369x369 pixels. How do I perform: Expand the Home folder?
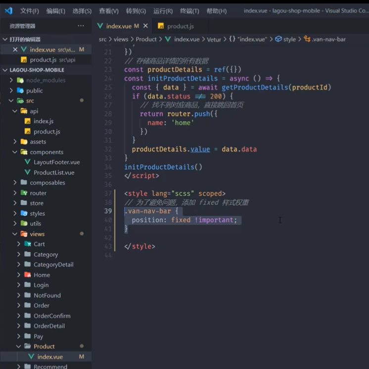pos(46,275)
